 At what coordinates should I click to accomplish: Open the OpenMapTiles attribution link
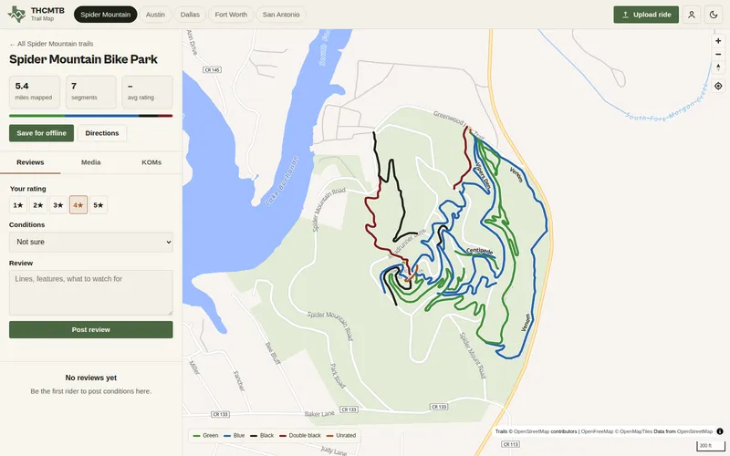pos(636,431)
